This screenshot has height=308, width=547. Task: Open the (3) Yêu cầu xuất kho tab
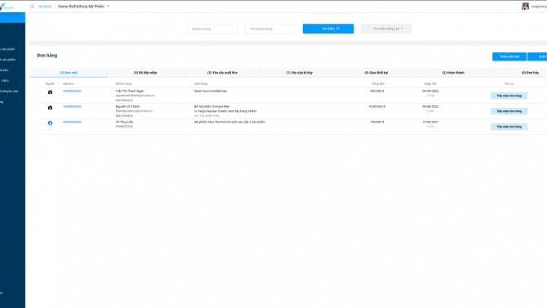[222, 73]
